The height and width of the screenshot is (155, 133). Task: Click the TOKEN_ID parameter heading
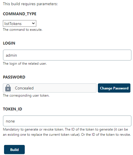pos(12,109)
